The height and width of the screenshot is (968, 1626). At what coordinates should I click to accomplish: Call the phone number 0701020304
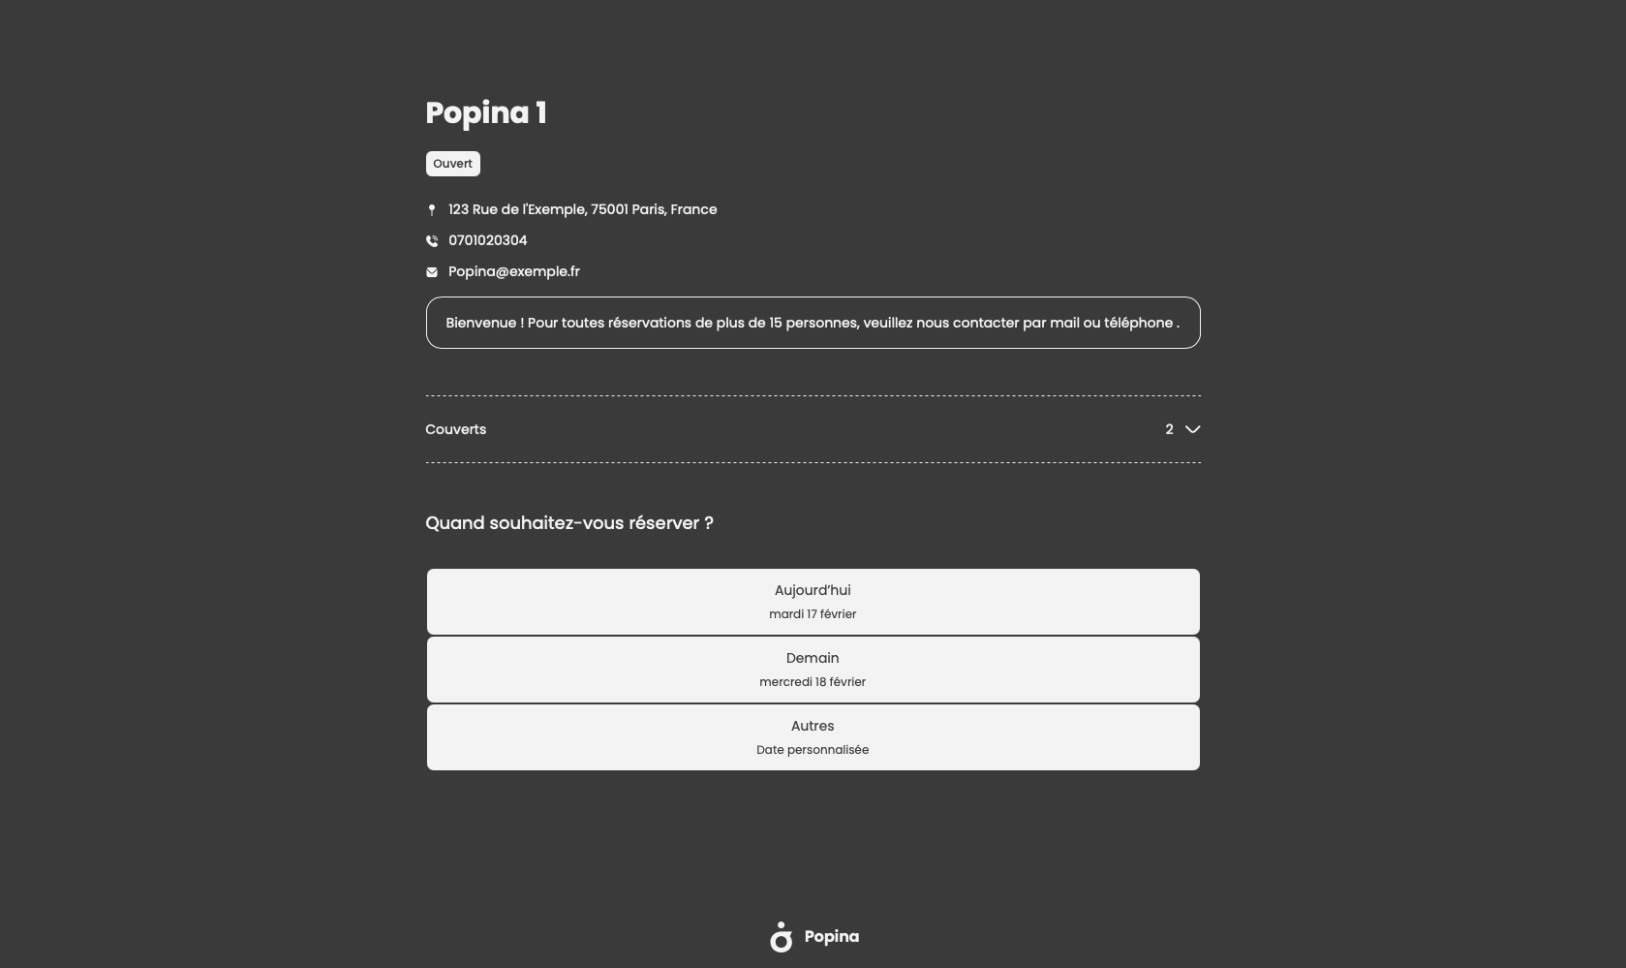pos(488,240)
